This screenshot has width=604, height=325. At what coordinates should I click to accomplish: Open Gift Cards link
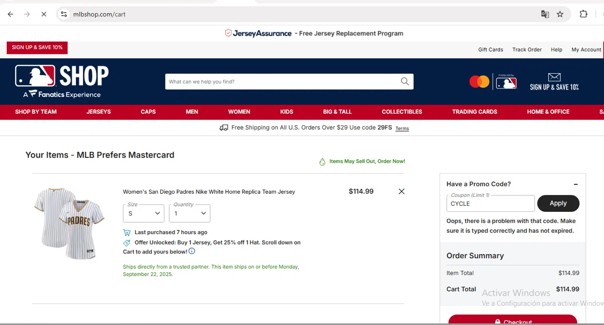click(x=490, y=50)
